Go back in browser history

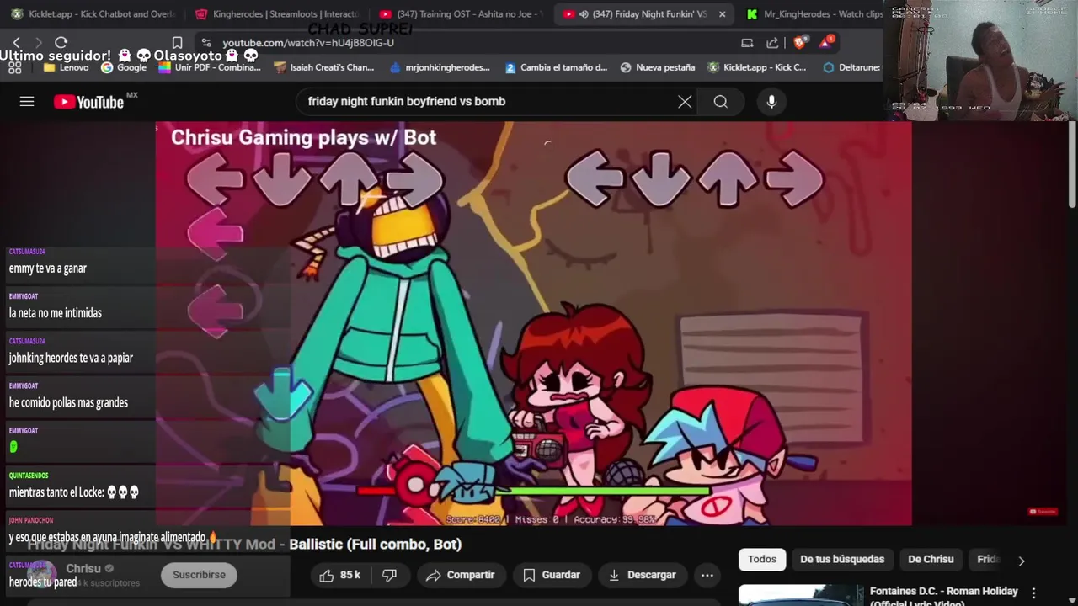click(x=17, y=42)
